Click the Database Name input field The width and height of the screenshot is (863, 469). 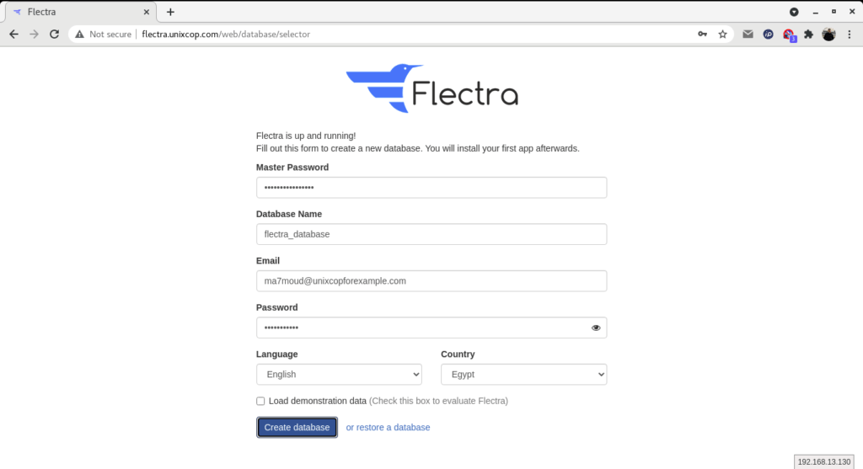431,234
